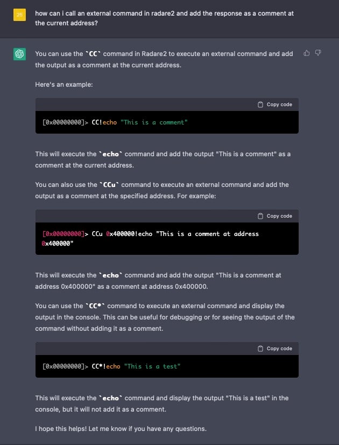Click the "0x400000" second line in CCu code
339x445 pixels.
(57, 244)
